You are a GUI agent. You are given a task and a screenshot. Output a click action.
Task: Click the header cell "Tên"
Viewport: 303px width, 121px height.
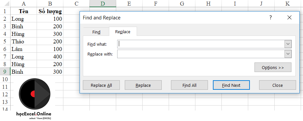pyautogui.click(x=23, y=11)
